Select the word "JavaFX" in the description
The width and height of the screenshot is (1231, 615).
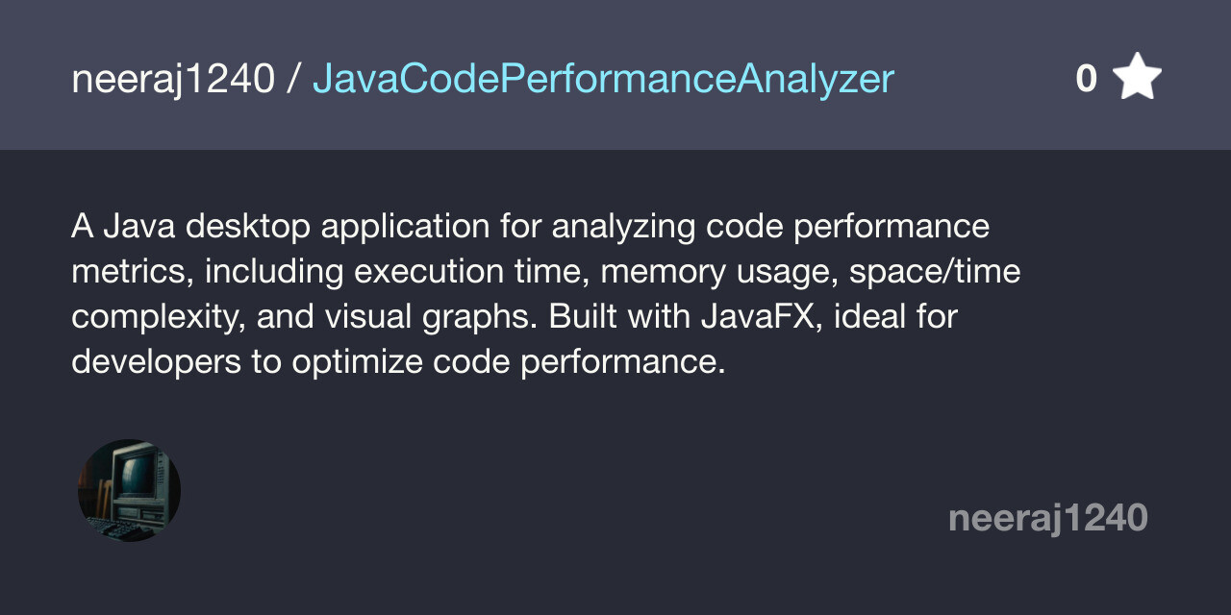[750, 317]
